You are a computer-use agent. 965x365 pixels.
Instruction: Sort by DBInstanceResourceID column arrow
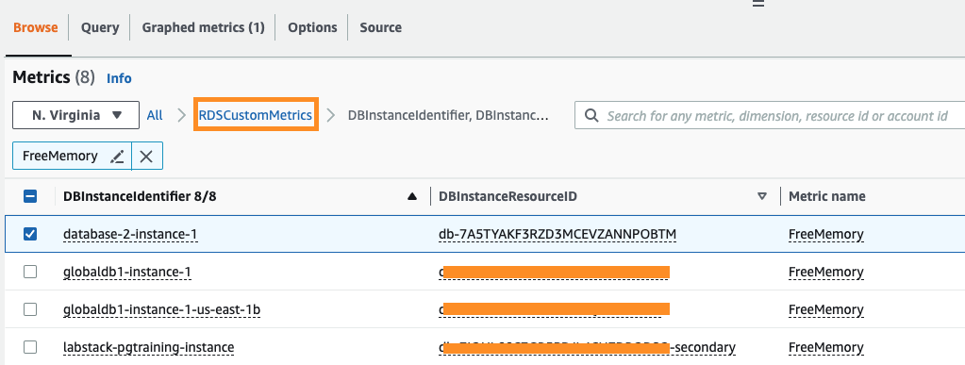tap(762, 196)
